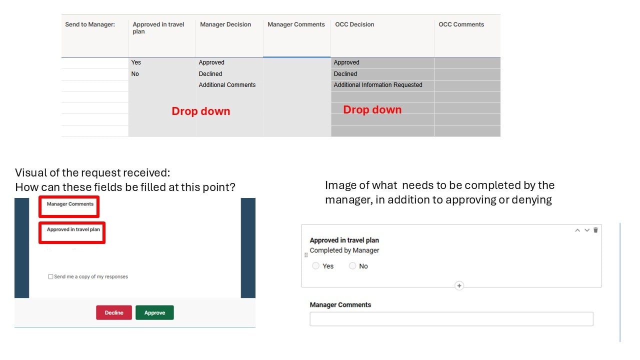
Task: Click the drag handle beside Approved in travel plan
Action: click(306, 255)
